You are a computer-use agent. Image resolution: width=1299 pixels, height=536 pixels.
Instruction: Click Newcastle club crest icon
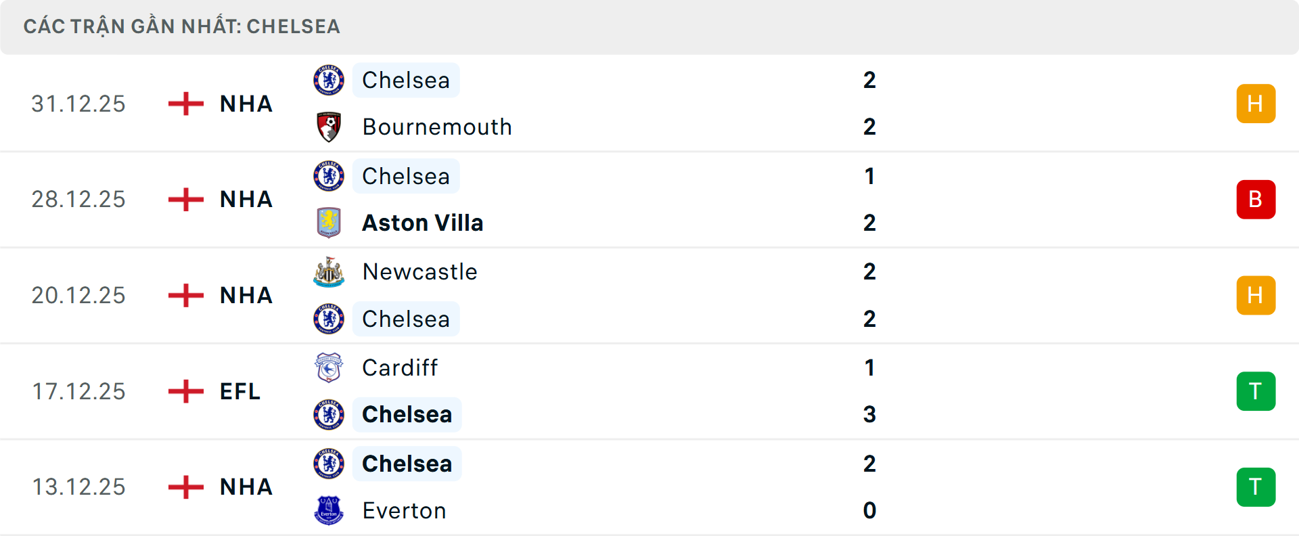pos(329,272)
